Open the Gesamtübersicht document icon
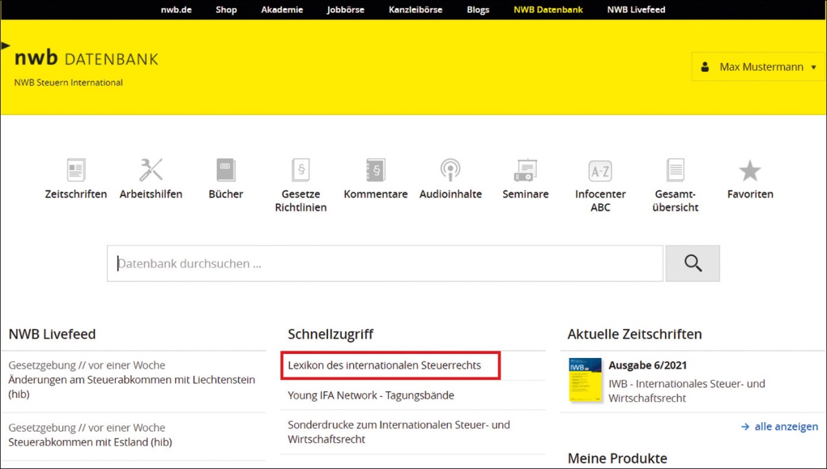This screenshot has height=469, width=827. tap(675, 170)
